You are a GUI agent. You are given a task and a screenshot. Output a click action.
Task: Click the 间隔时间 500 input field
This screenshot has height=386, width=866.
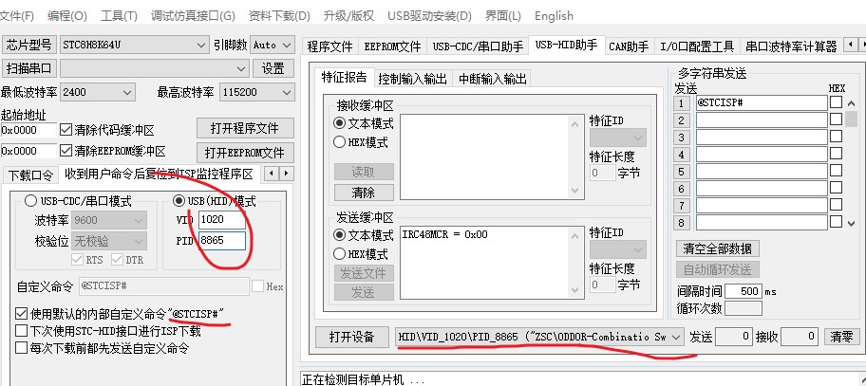pyautogui.click(x=744, y=291)
